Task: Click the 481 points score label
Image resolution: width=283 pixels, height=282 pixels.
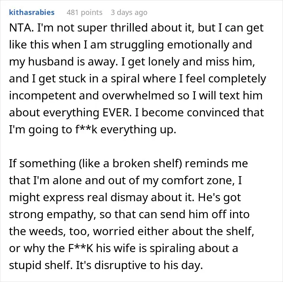Action: pyautogui.click(x=84, y=13)
